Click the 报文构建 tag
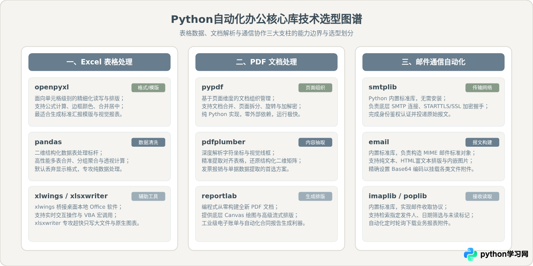533x266 pixels. pos(482,142)
